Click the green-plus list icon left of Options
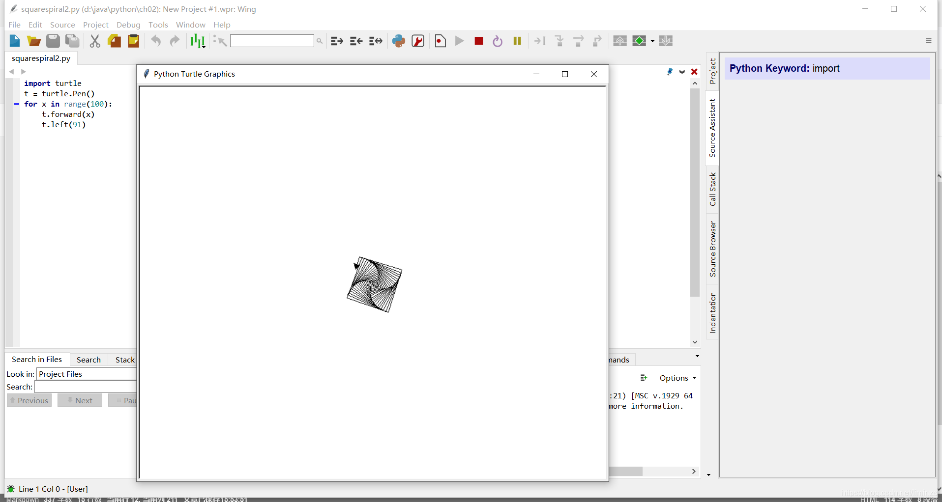Screen dimensions: 942x502 [x=644, y=378]
